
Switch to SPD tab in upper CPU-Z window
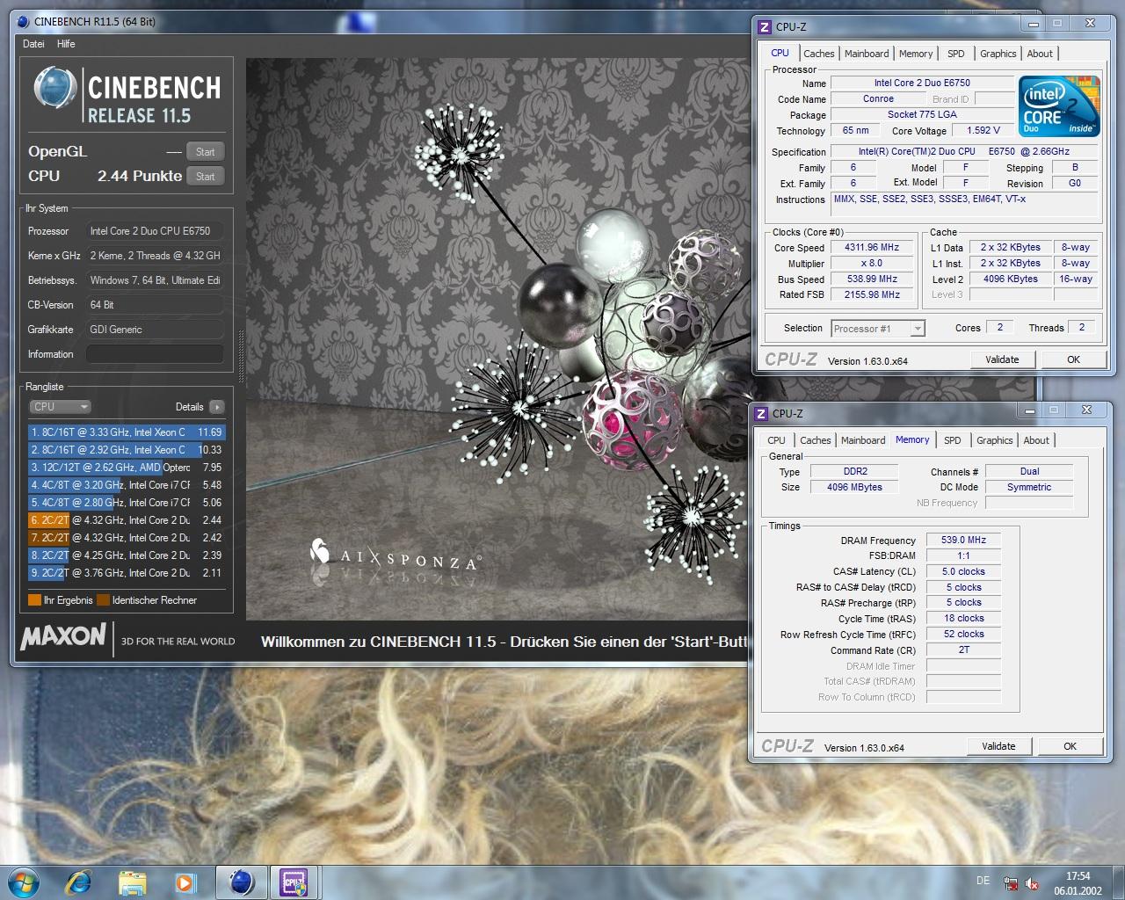click(956, 54)
